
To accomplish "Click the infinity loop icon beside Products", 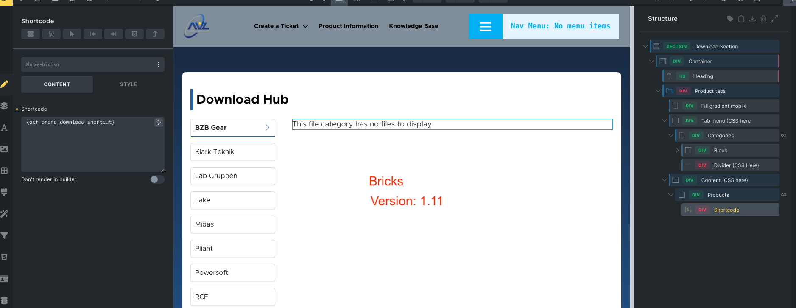I will 784,195.
